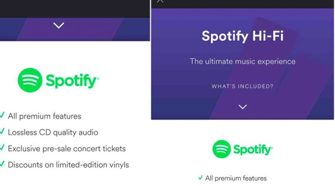Image resolution: width=335 pixels, height=186 pixels.
Task: Click the green check beside Discounts on limited-edition vinyls
Action: point(3,164)
